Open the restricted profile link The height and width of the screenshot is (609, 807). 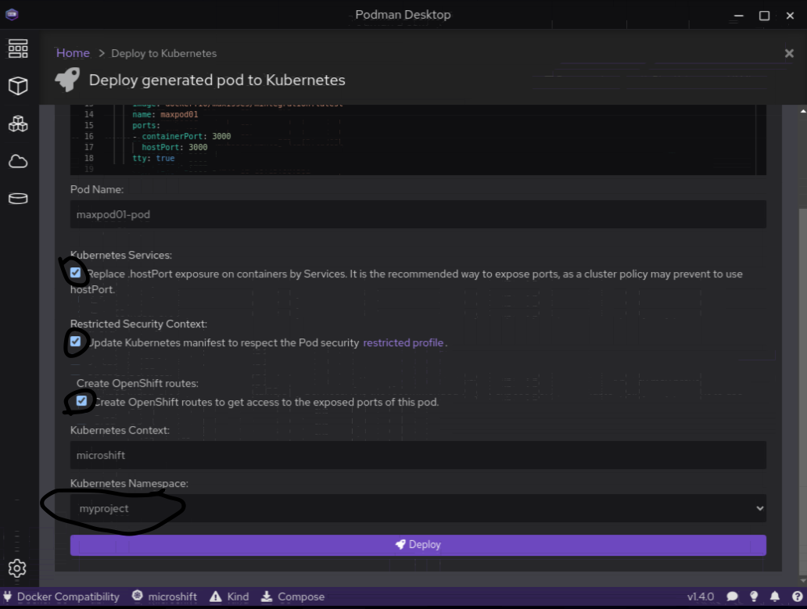tap(403, 342)
